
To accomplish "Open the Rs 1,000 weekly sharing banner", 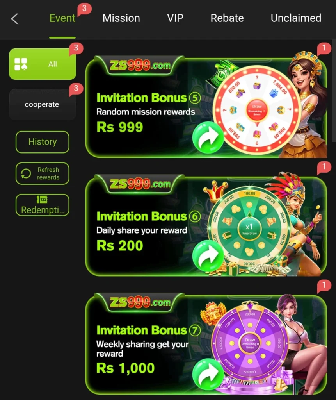I will pyautogui.click(x=206, y=344).
